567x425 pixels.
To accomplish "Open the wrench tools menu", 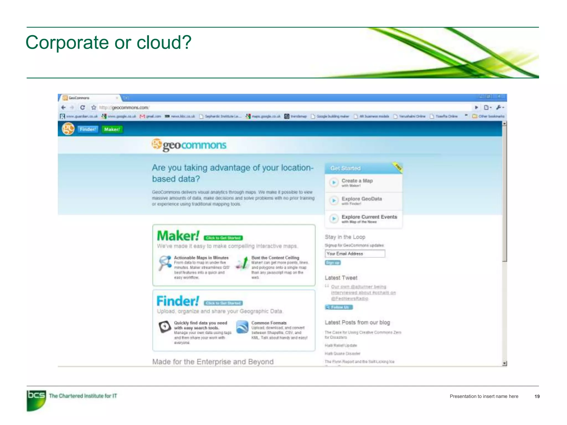I will (x=500, y=107).
